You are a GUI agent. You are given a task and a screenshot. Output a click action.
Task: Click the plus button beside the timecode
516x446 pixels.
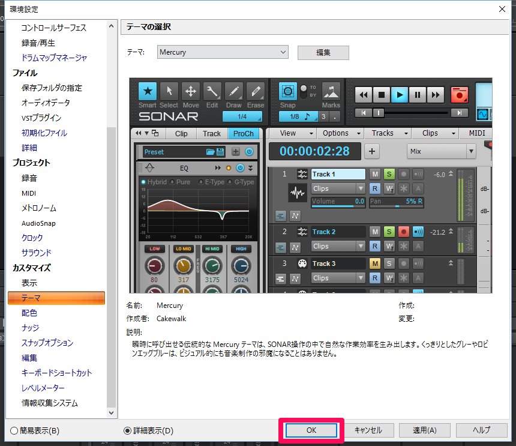point(372,151)
